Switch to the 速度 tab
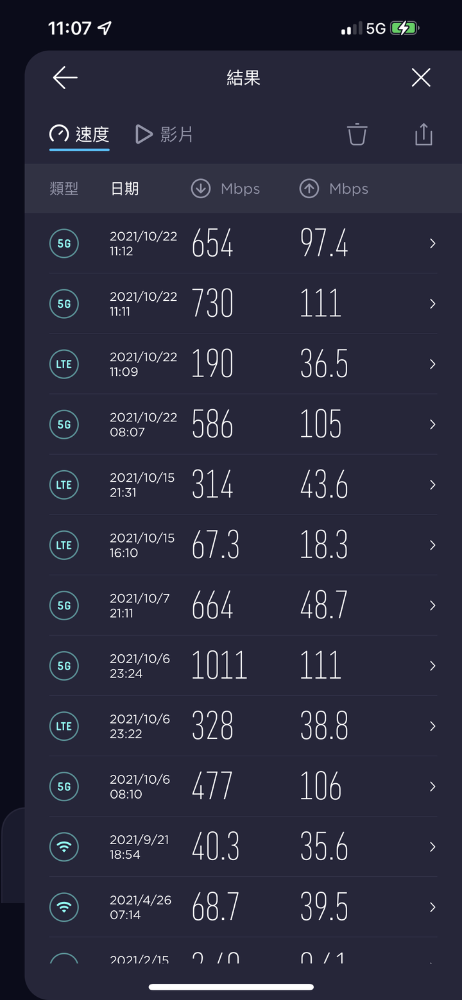 tap(80, 135)
